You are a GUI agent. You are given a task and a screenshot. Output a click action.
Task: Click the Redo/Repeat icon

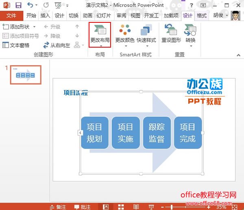[46, 5]
